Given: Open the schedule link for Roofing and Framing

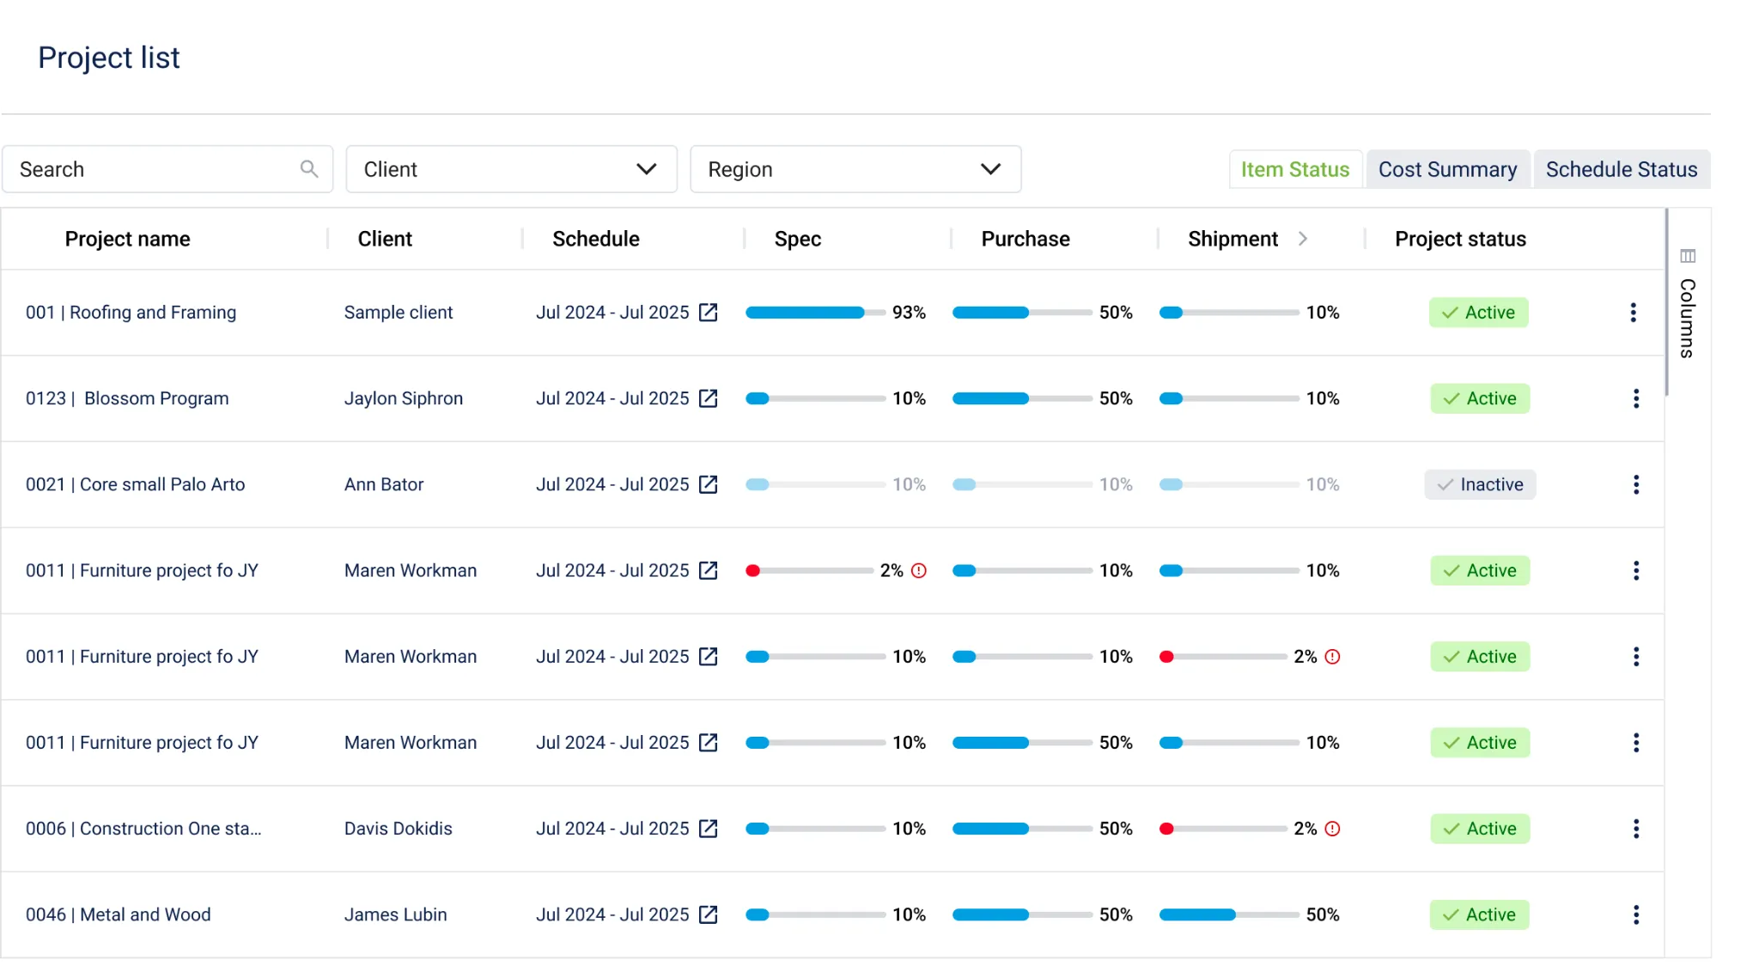Looking at the screenshot, I should 707,313.
